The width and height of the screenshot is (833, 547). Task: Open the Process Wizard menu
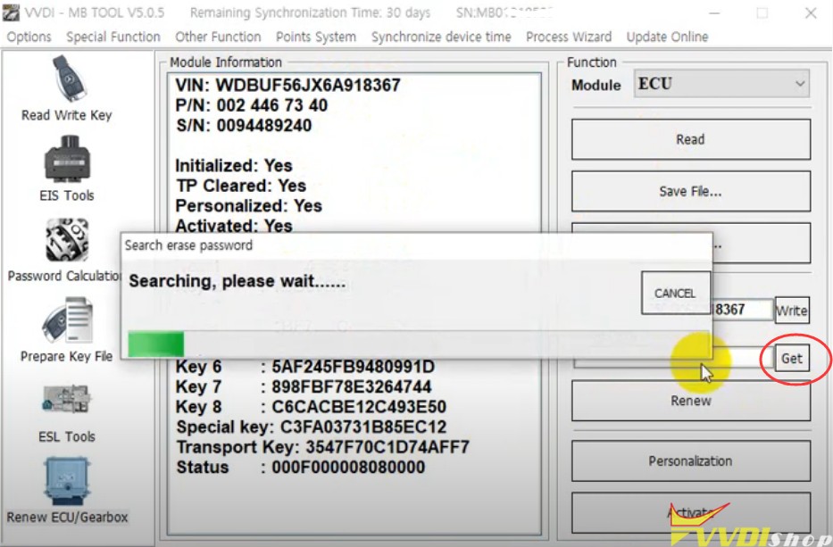pos(569,37)
